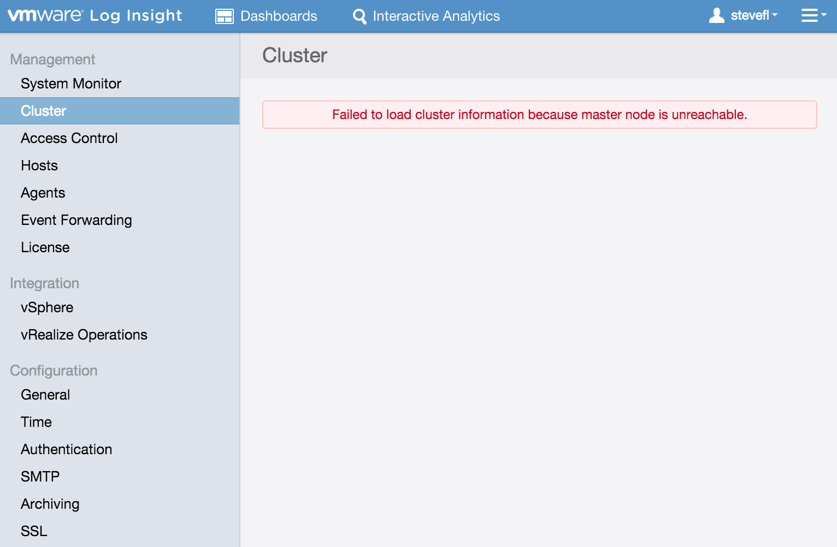Open System Monitor page
Screen dimensions: 837x547
click(x=71, y=84)
